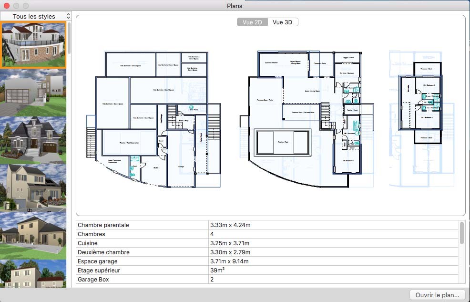Pick the tall beige two-storey house thumbnail

coord(33,187)
